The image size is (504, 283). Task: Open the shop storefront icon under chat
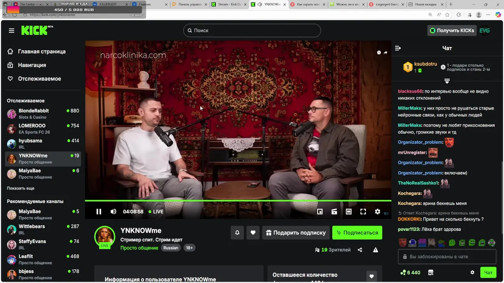click(x=431, y=272)
